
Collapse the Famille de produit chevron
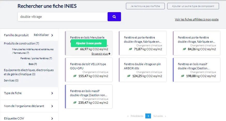[x=52, y=35]
